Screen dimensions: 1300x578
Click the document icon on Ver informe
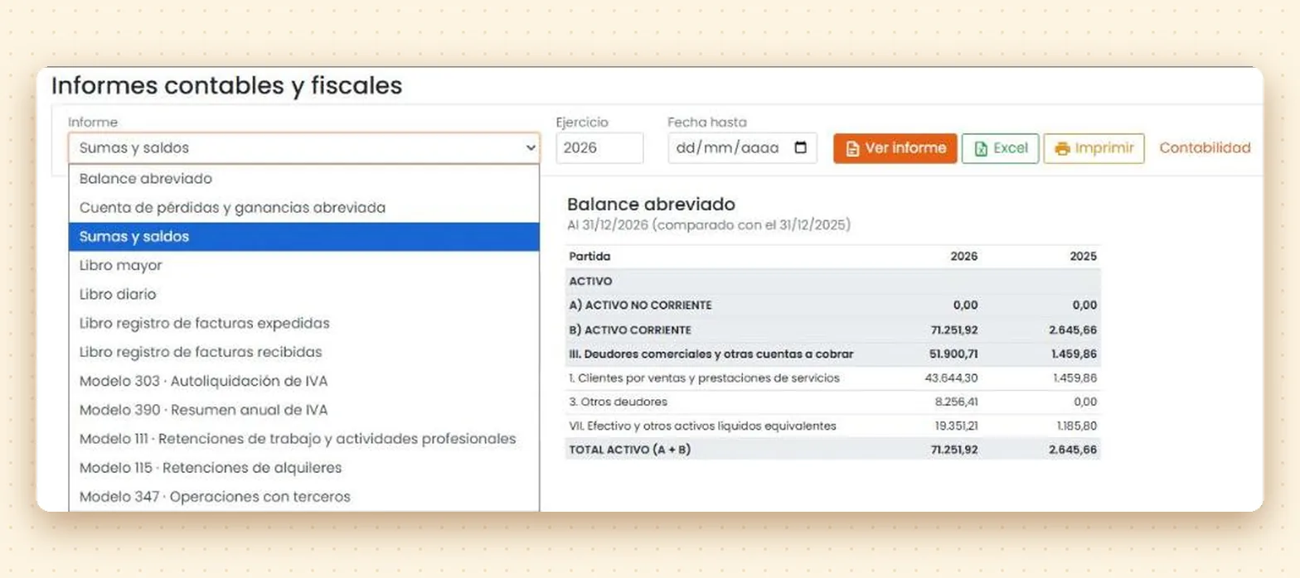(852, 149)
